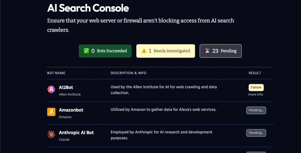Click the hourglass icon in Pending badge

click(207, 51)
